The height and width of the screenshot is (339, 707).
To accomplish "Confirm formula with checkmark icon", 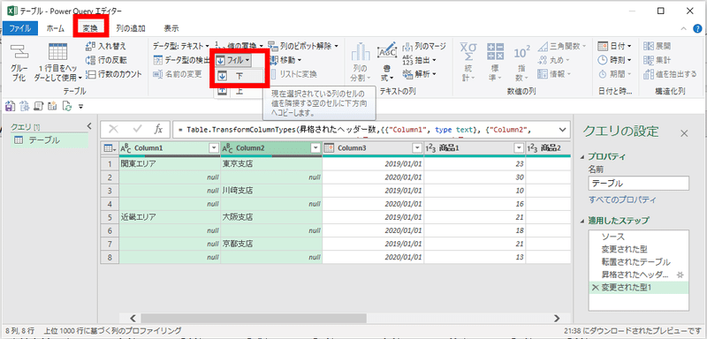I will point(137,130).
